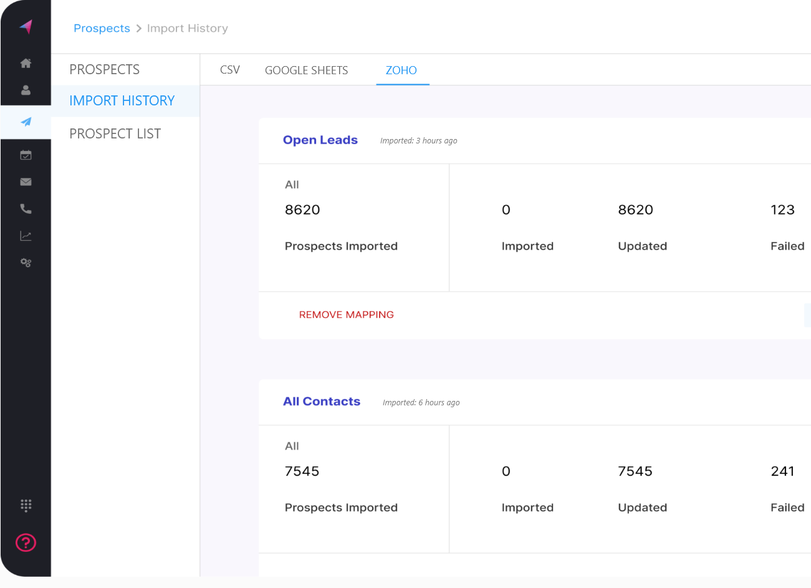Click the help question mark icon
The width and height of the screenshot is (811, 588).
pos(26,542)
